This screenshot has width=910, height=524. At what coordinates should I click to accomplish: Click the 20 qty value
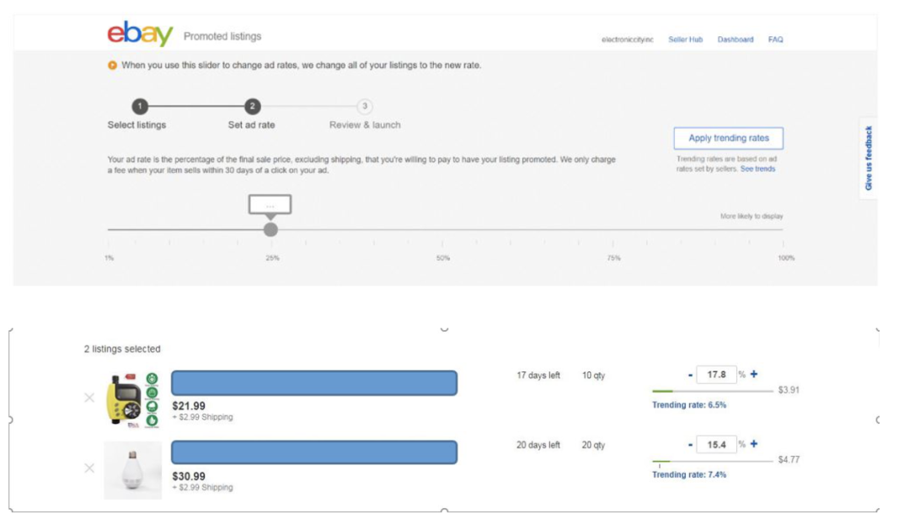(x=593, y=445)
